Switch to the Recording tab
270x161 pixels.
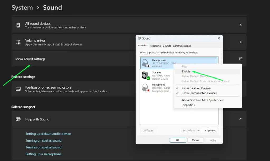click(x=155, y=46)
